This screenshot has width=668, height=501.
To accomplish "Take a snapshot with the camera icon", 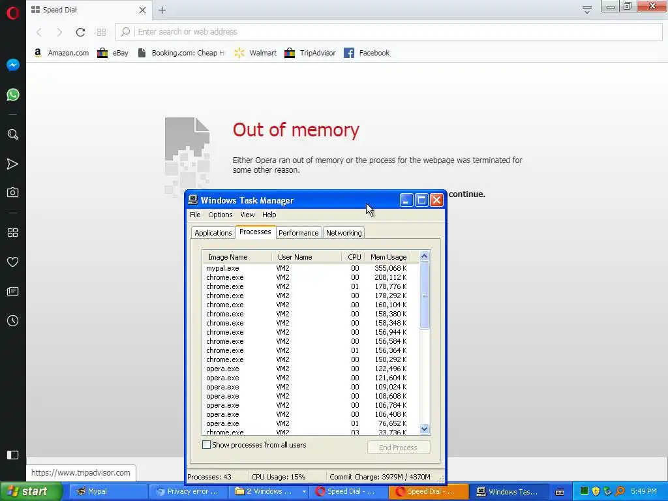I will (x=13, y=192).
